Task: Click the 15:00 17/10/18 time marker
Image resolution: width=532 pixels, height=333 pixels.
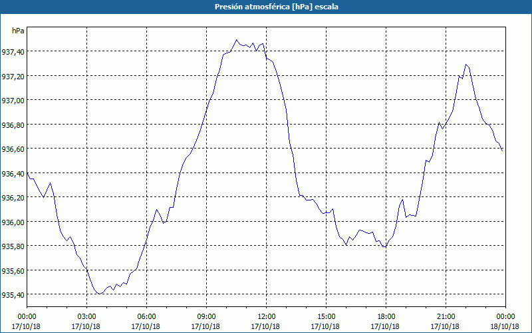Action: [x=326, y=322]
